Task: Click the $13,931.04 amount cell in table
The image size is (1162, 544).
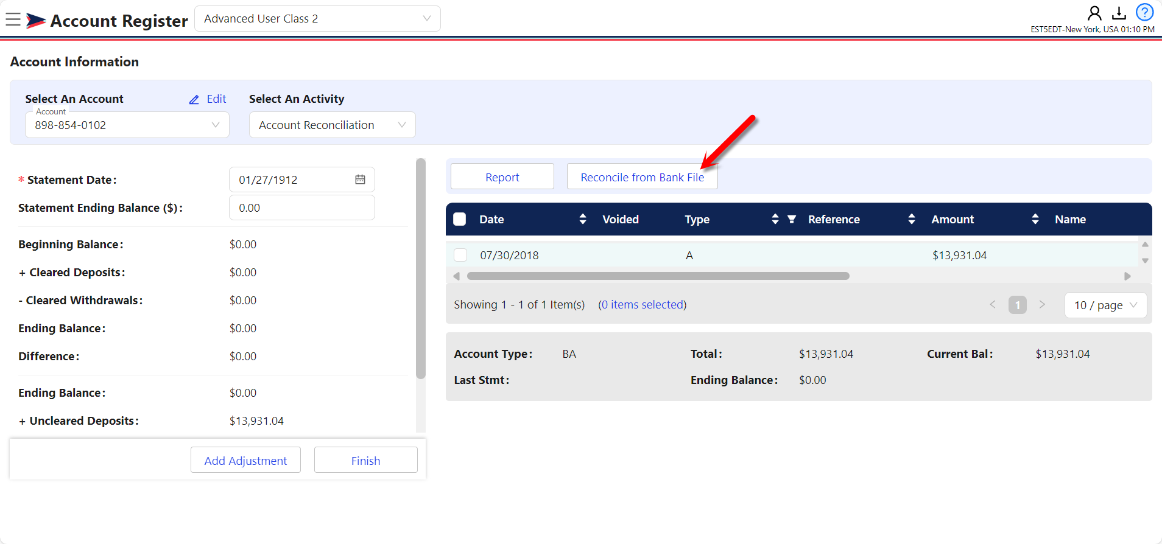Action: [959, 255]
